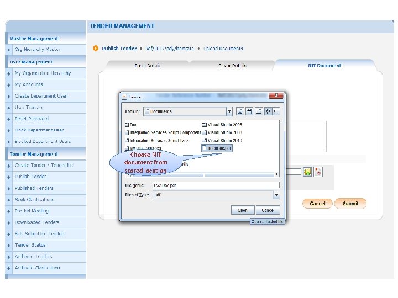
Task: Select the Fox folder
Action: click(x=131, y=125)
